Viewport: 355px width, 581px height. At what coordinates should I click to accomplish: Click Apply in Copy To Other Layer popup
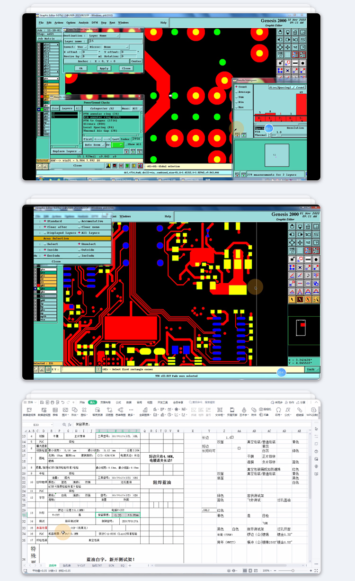tap(104, 68)
